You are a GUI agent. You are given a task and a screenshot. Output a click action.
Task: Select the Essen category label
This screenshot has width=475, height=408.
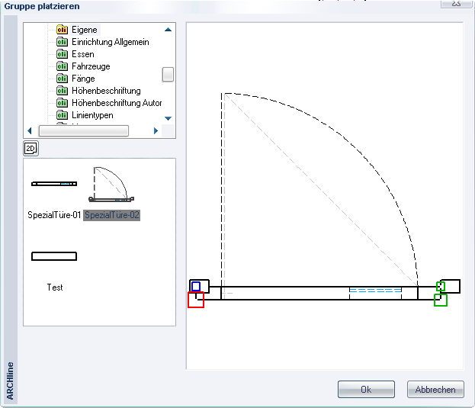[x=83, y=54]
